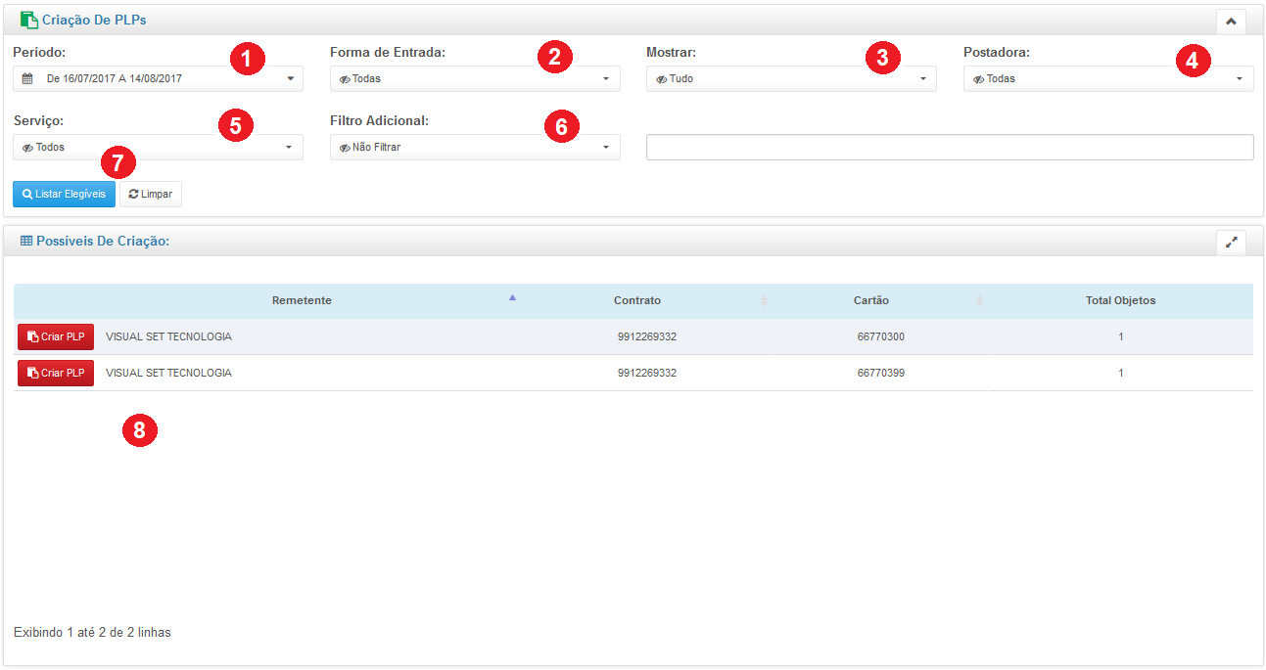Open the Filtro Adicional dropdown

pyautogui.click(x=475, y=148)
